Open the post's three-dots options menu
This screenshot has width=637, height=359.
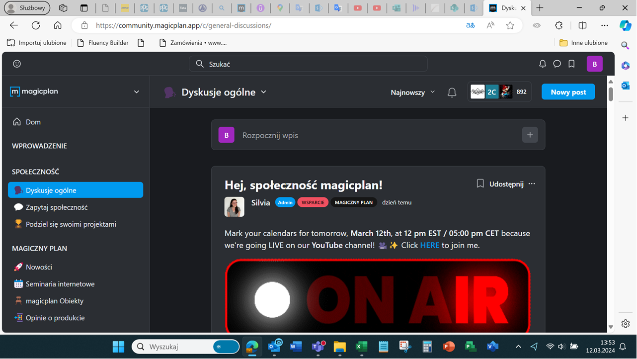[x=532, y=183]
